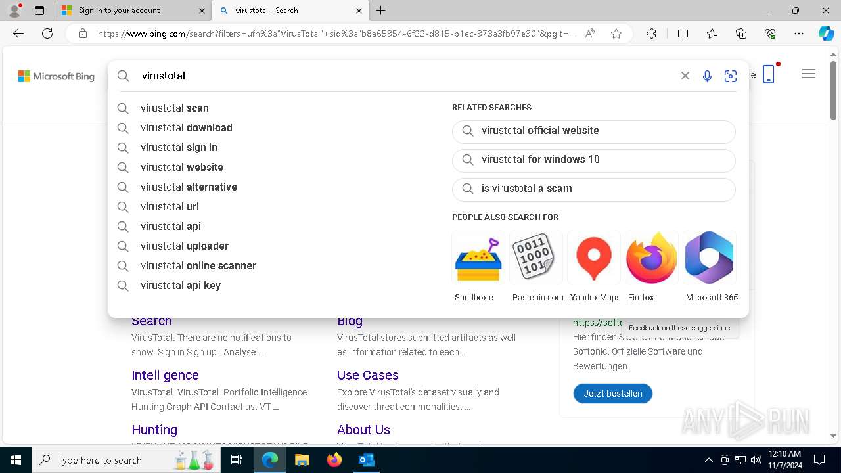Open the Favorites list icon
Viewport: 841px width, 473px height.
712,34
